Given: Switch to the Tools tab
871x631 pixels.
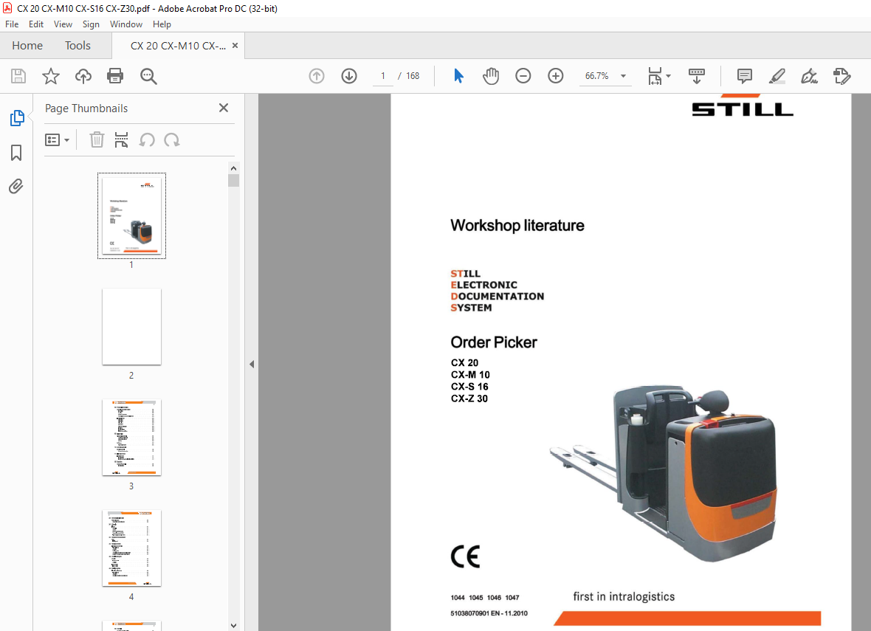Looking at the screenshot, I should [78, 46].
